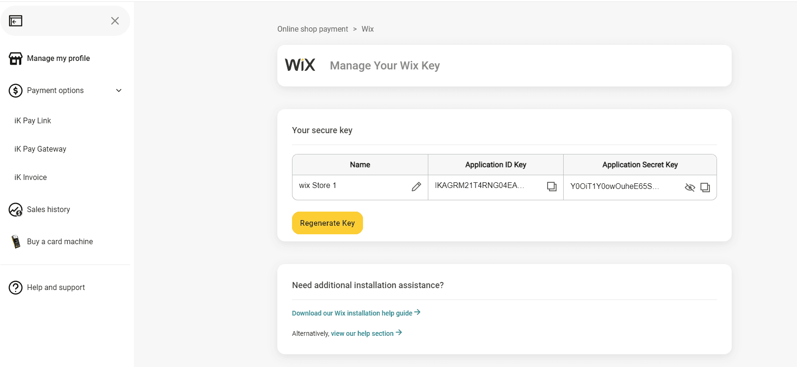
Task: Toggle Application Secret Key visibility
Action: click(690, 188)
